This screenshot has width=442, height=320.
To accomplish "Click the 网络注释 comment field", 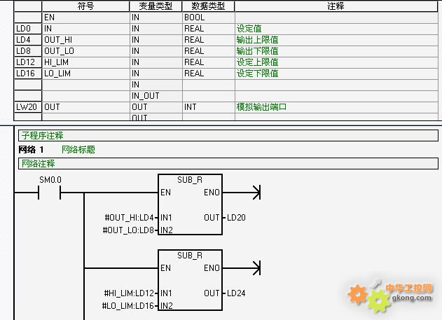I will coord(228,163).
